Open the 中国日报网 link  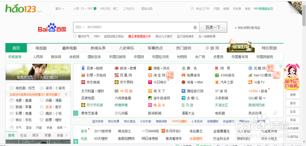pyautogui.click(x=117, y=57)
